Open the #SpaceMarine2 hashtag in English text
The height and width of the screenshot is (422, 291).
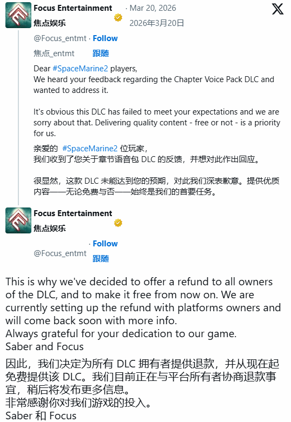[80, 69]
